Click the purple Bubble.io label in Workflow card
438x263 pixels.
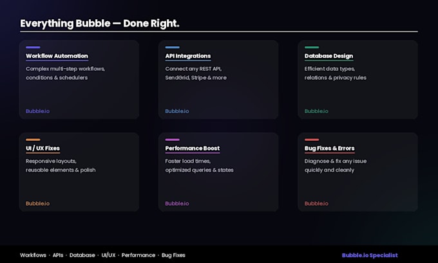tap(38, 111)
